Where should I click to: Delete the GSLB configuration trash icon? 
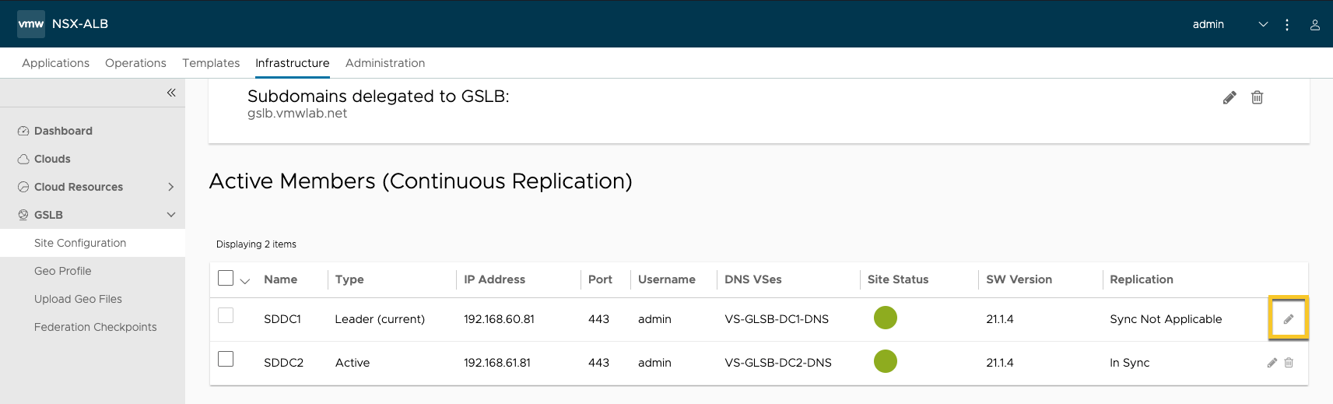tap(1257, 97)
